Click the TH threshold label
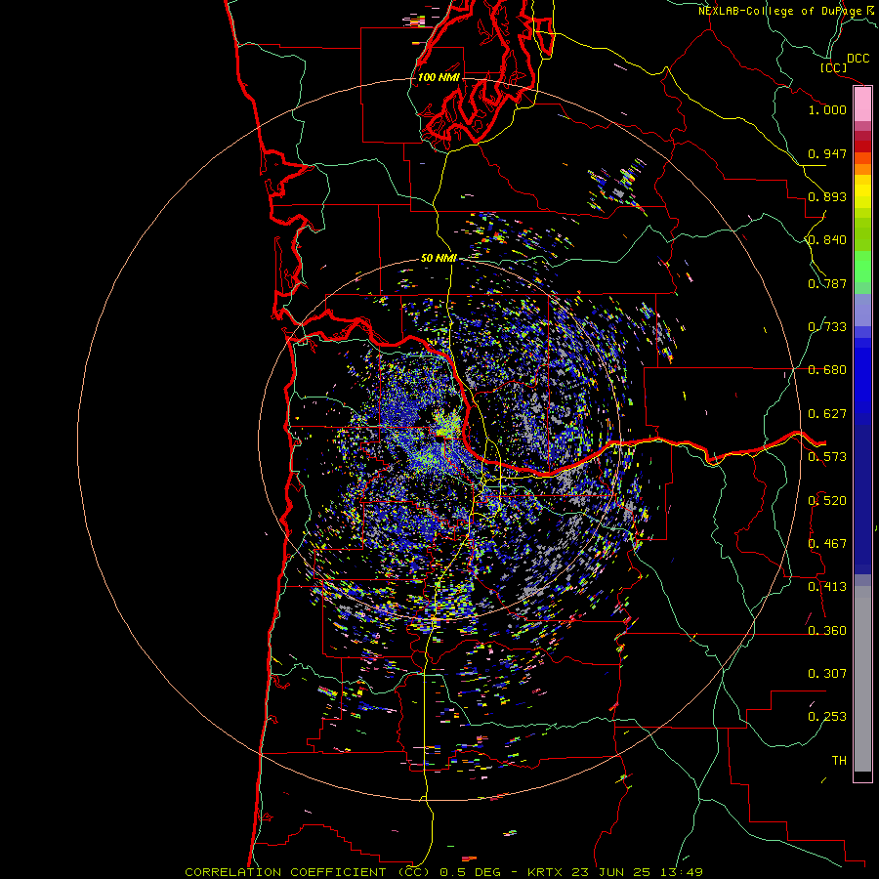The height and width of the screenshot is (879, 879). pos(839,761)
